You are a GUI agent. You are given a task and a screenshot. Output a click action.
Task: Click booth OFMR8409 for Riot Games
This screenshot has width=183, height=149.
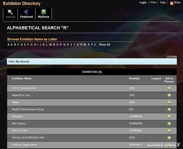(135, 123)
